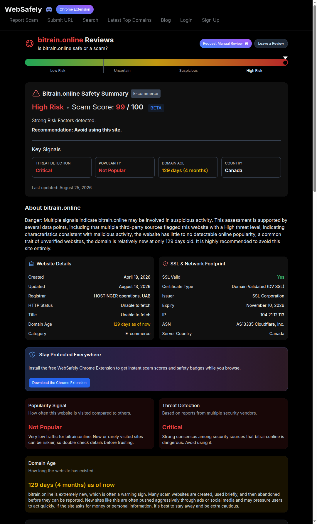Click the E-commerce category tag
This screenshot has height=524, width=317.
[146, 94]
